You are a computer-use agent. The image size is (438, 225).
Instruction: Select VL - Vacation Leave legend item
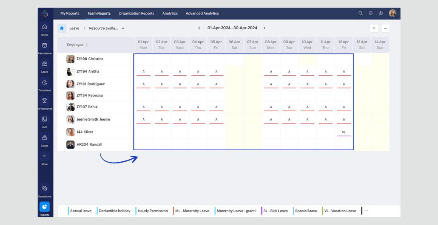[340, 211]
